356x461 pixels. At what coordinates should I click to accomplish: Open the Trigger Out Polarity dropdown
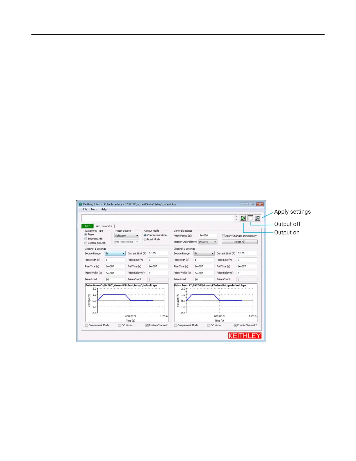tap(208, 242)
